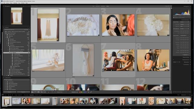Screen dimensions: 194x109
Task: Click Reset All in Quick Develop
Action: point(185,55)
